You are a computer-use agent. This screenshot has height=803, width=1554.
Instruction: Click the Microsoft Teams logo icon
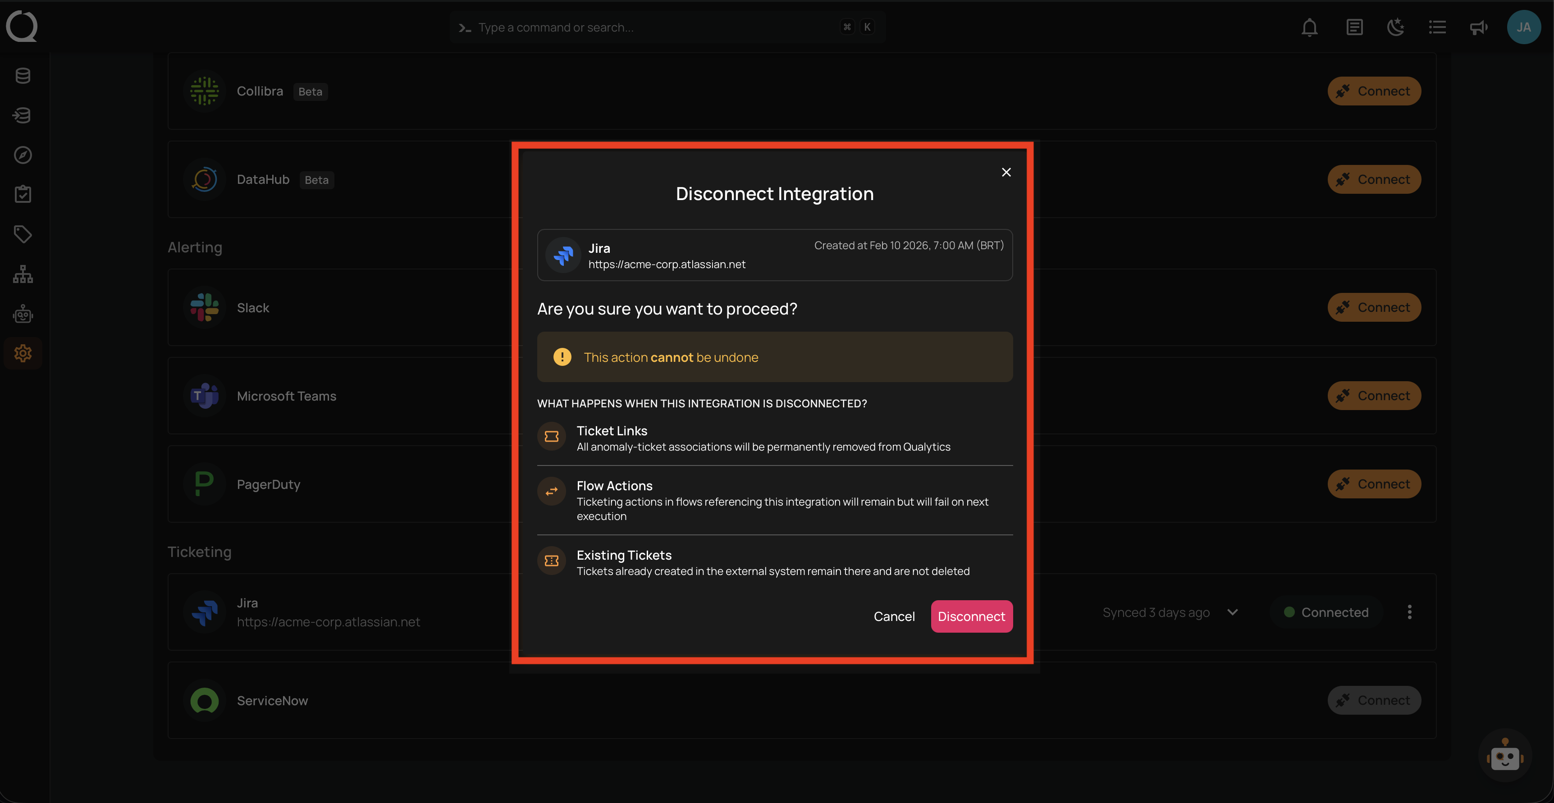coord(205,396)
